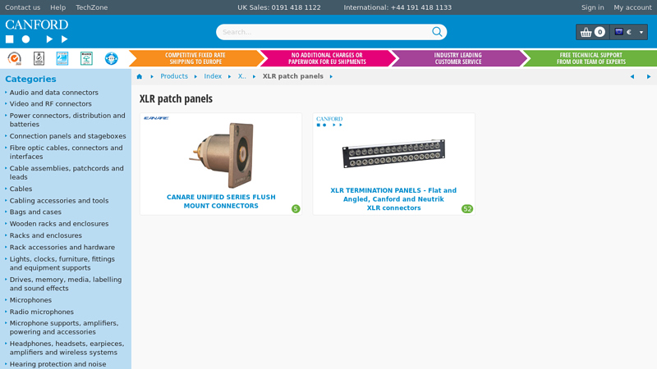Viewport: 657px width, 369px height.
Task: Open Video and RF connectors category
Action: click(x=50, y=104)
